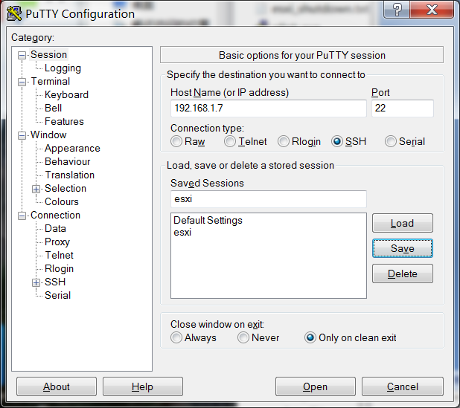
Task: Select Raw connection type option
Action: click(176, 141)
